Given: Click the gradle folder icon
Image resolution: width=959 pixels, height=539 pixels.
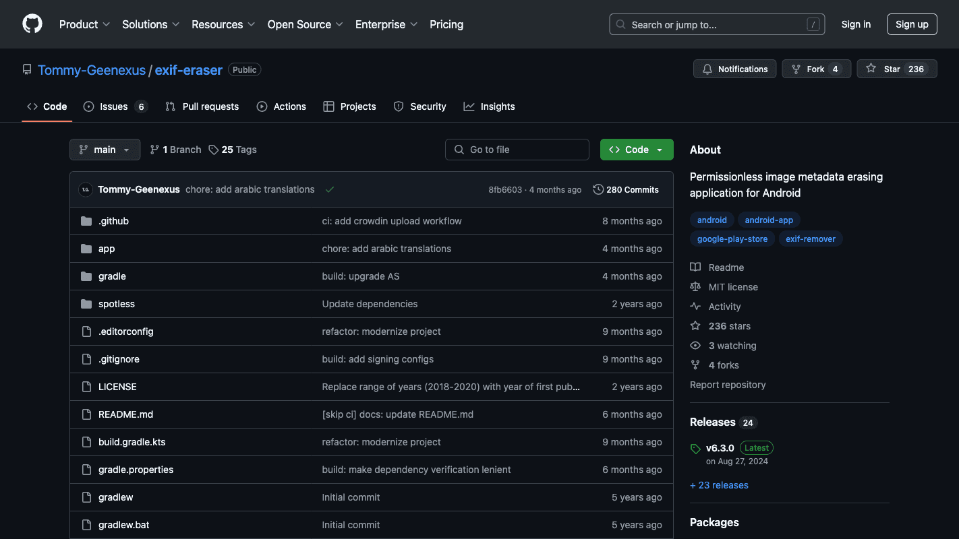Looking at the screenshot, I should pyautogui.click(x=86, y=276).
